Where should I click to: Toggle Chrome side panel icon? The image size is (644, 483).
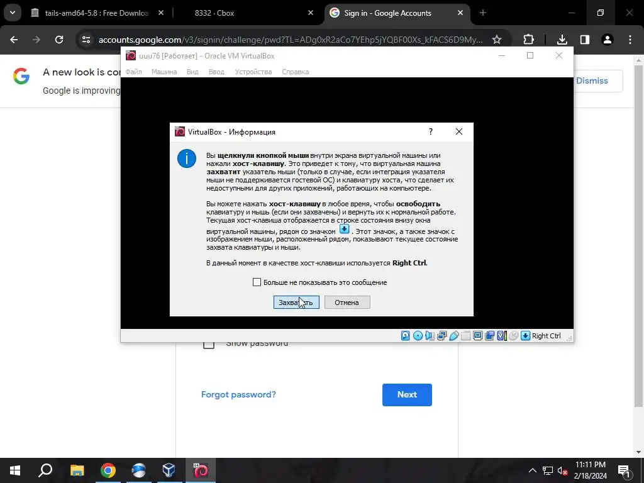pos(584,40)
